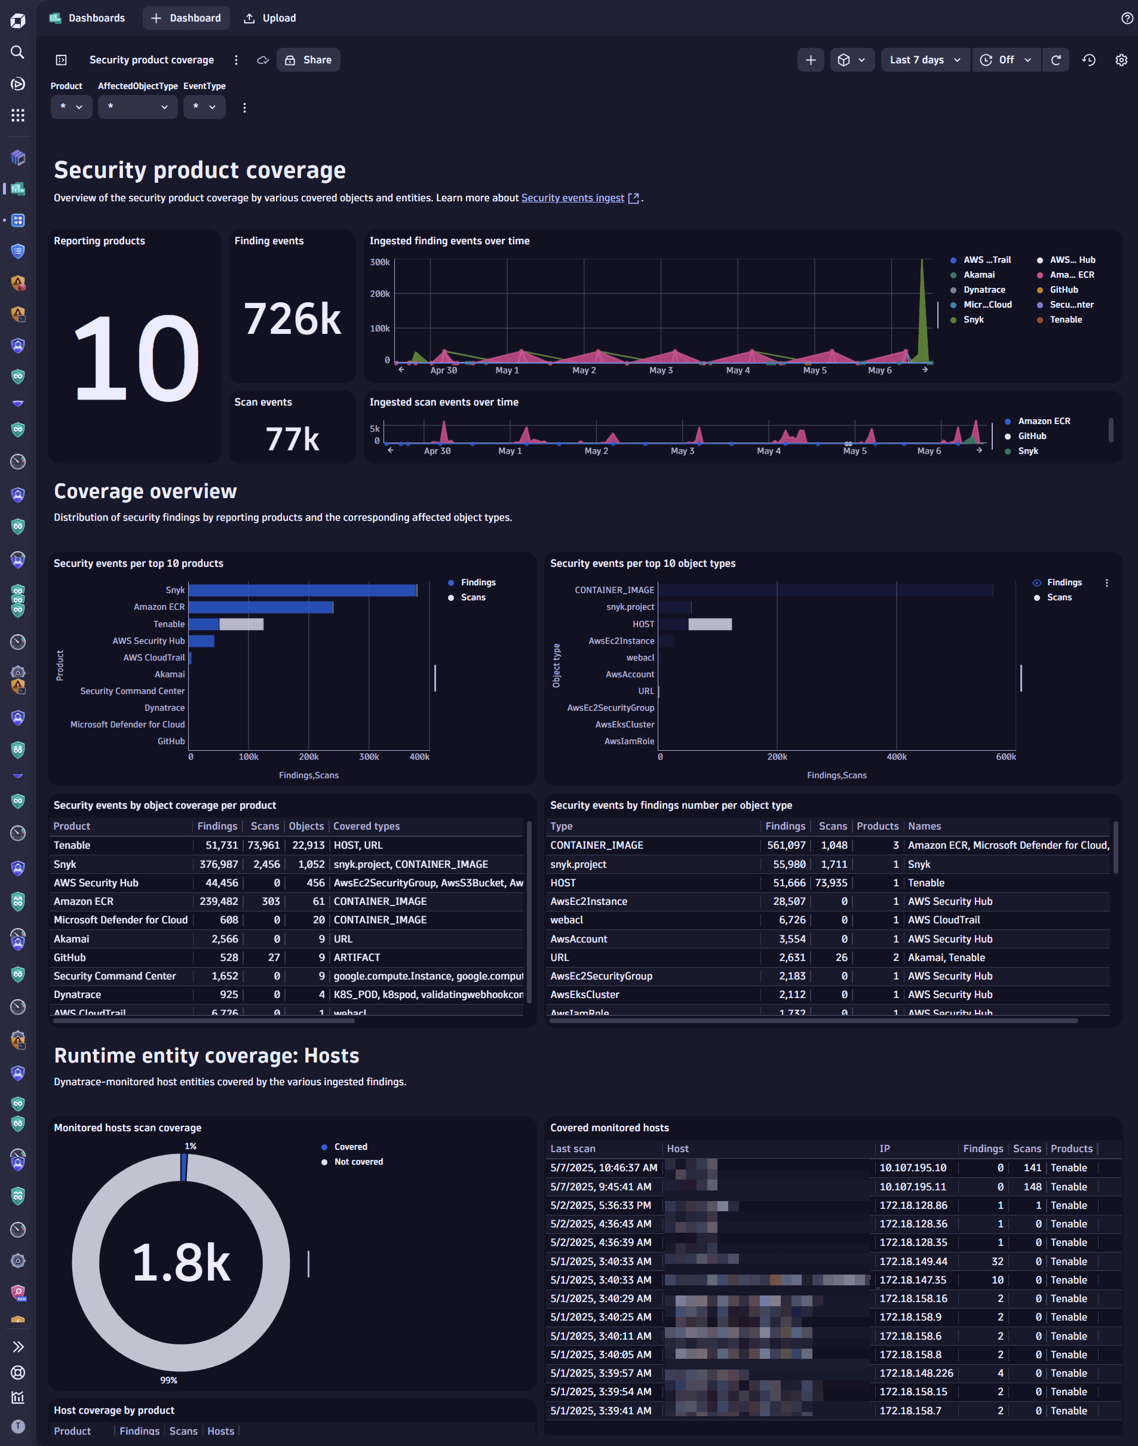Click the 1.8k donut chart center

[181, 1262]
